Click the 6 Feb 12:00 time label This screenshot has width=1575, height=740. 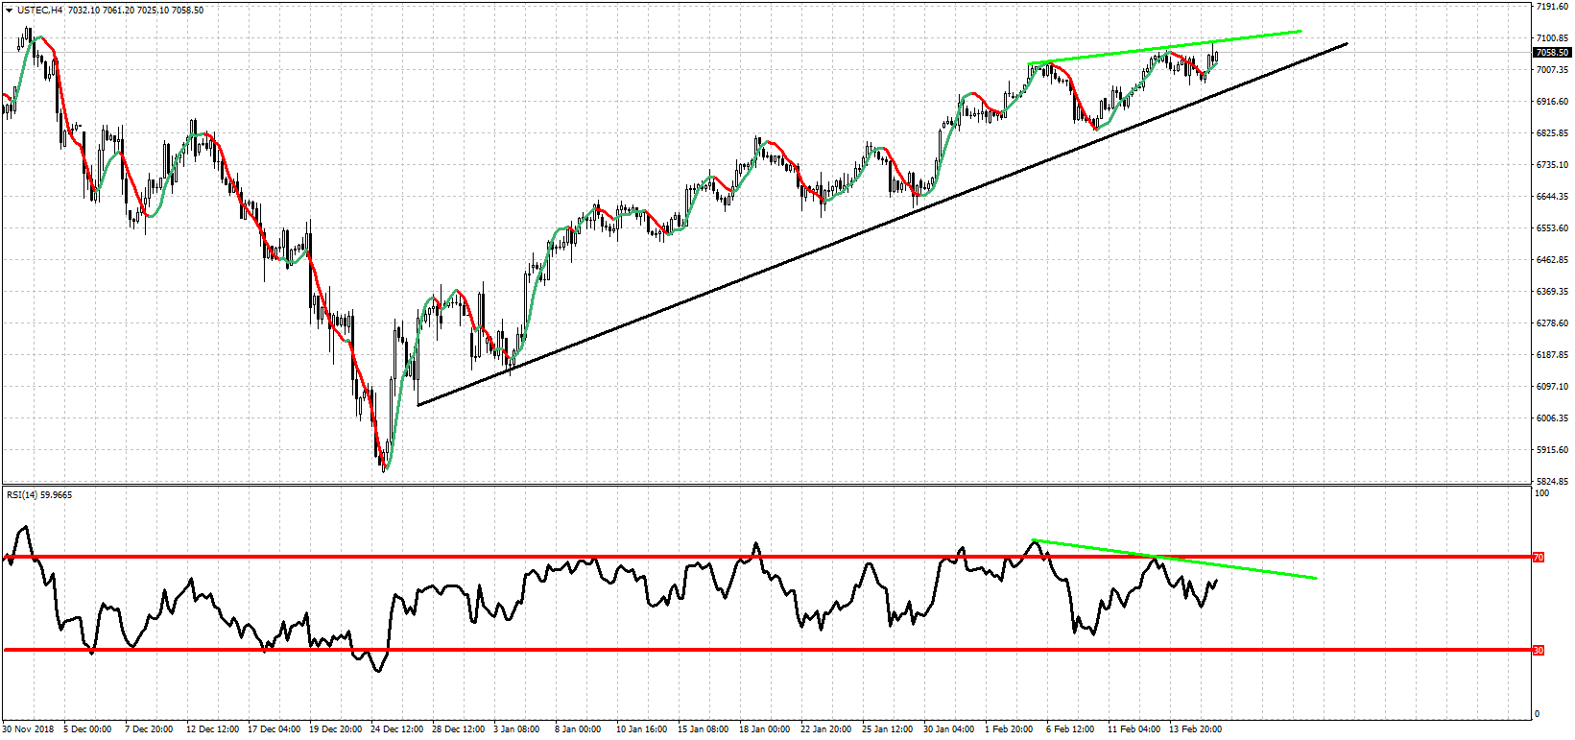point(1070,729)
